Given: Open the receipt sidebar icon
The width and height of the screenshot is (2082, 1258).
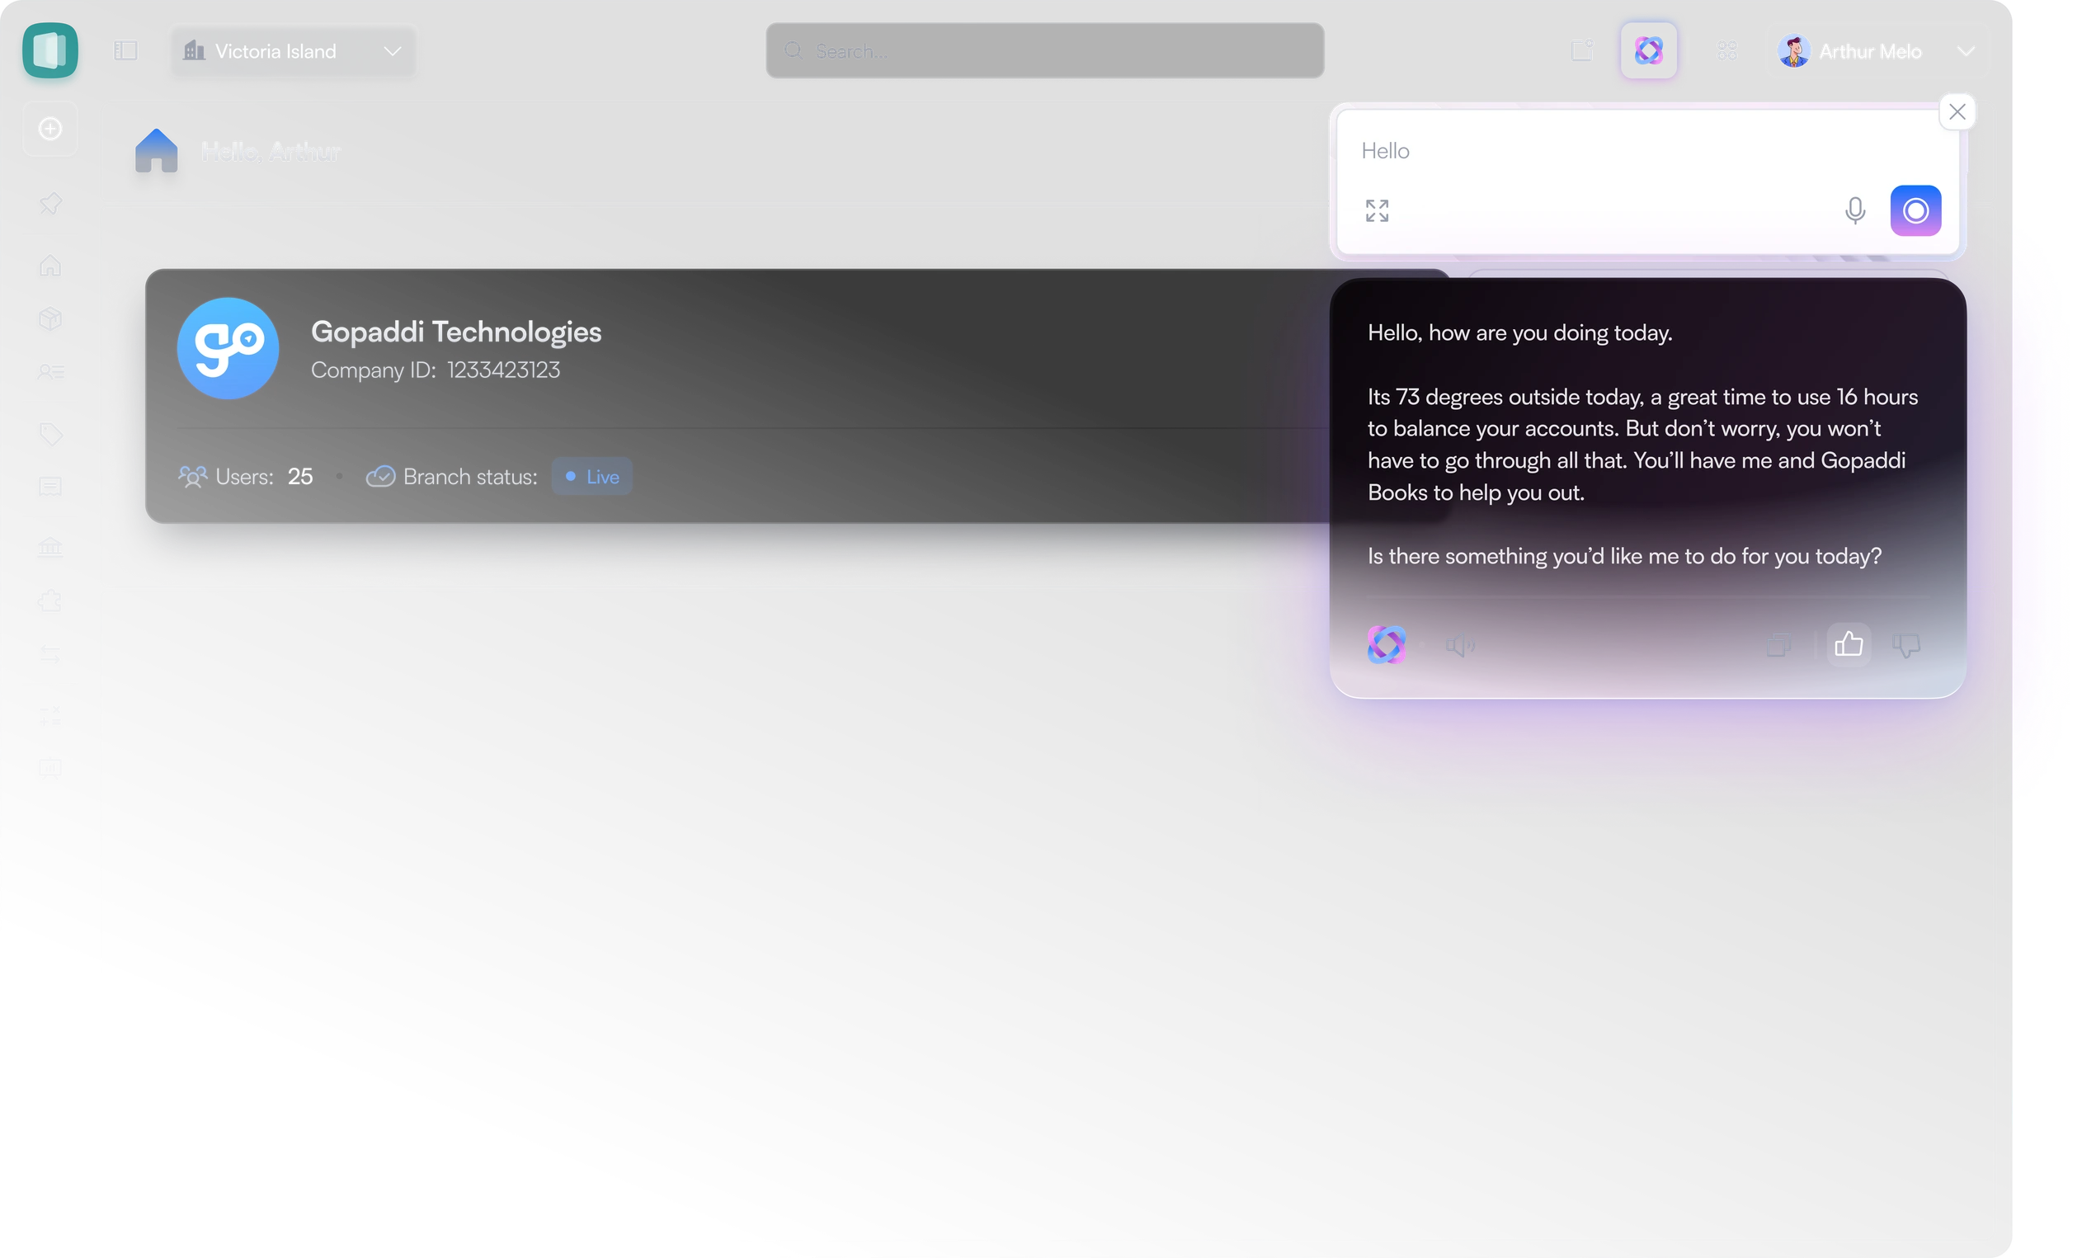Looking at the screenshot, I should 49,488.
